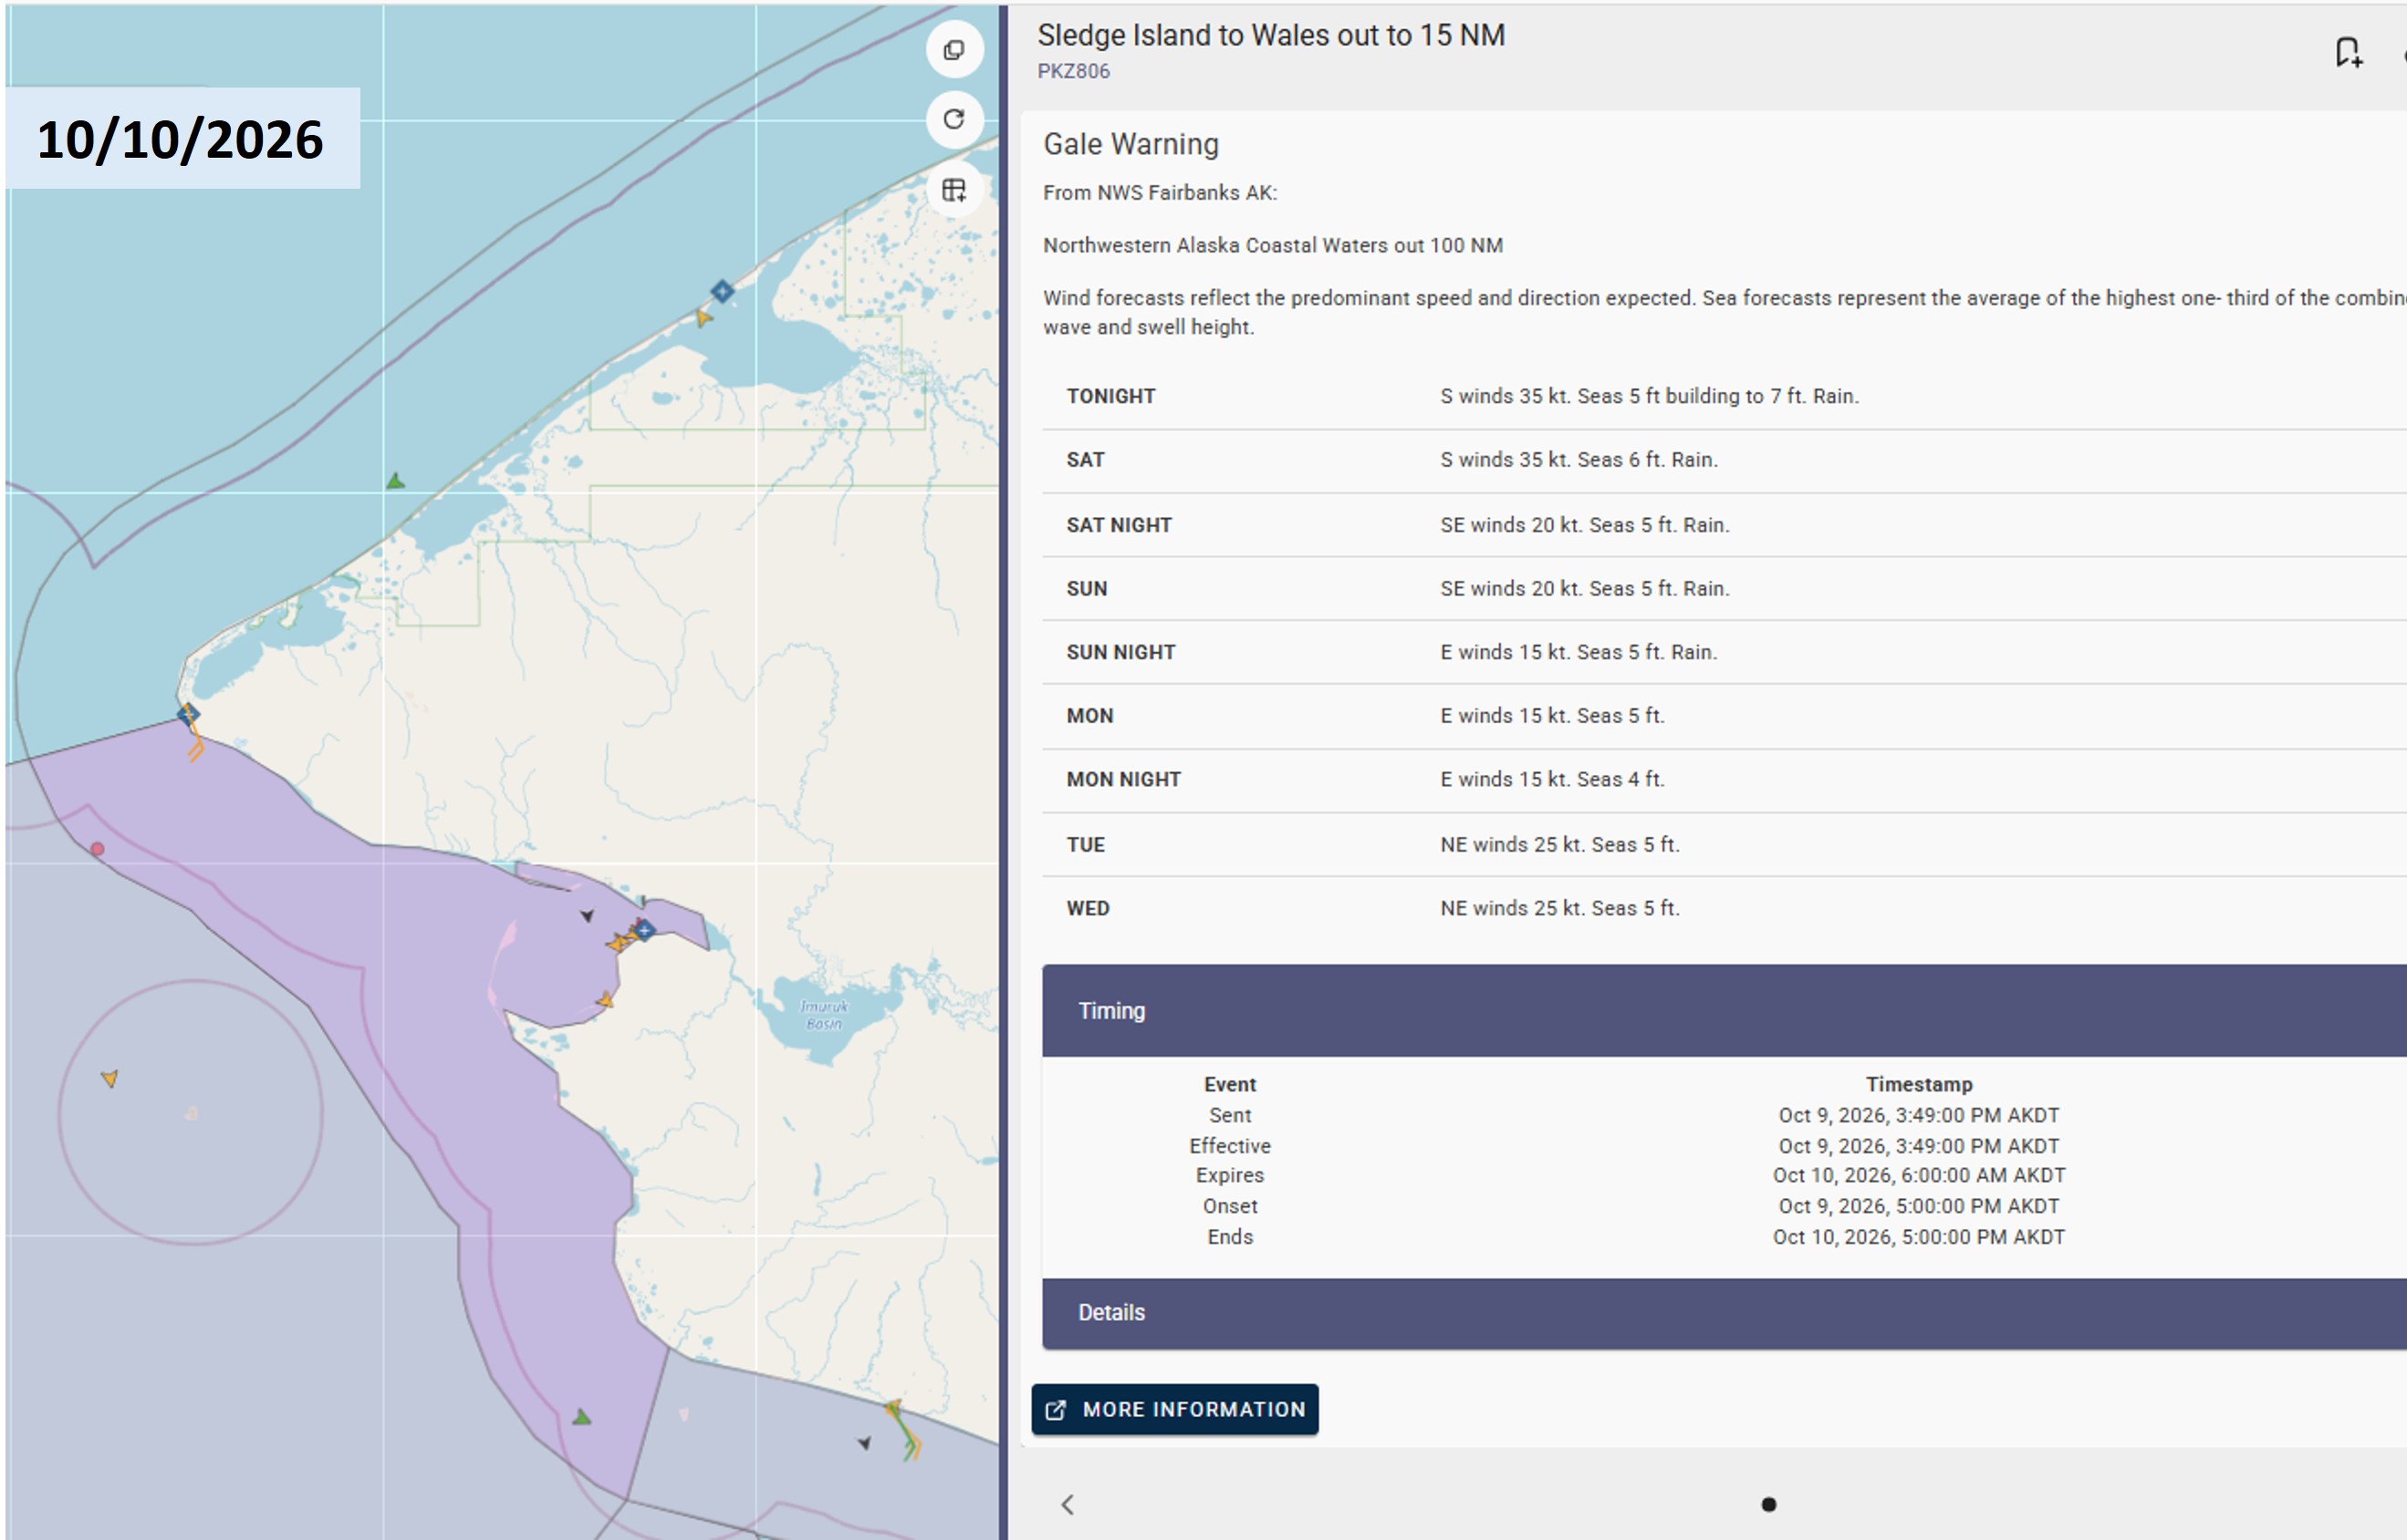
Task: Click the green triangle marker in the upper sea
Action: pos(396,481)
